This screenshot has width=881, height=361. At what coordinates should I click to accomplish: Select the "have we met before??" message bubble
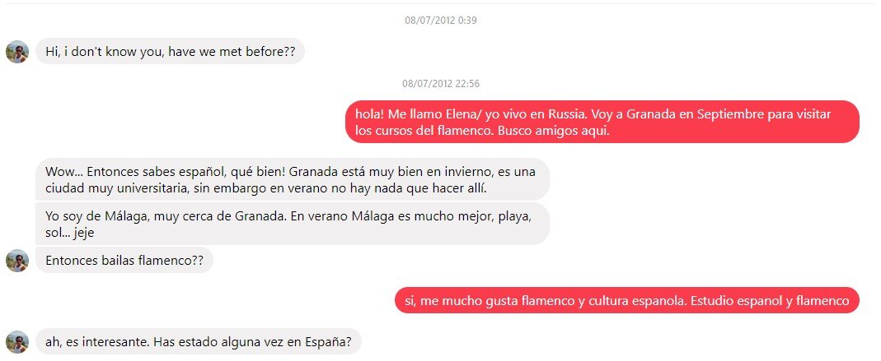(171, 52)
